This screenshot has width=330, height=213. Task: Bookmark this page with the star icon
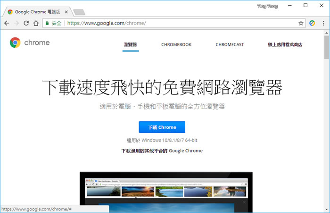tap(301, 23)
